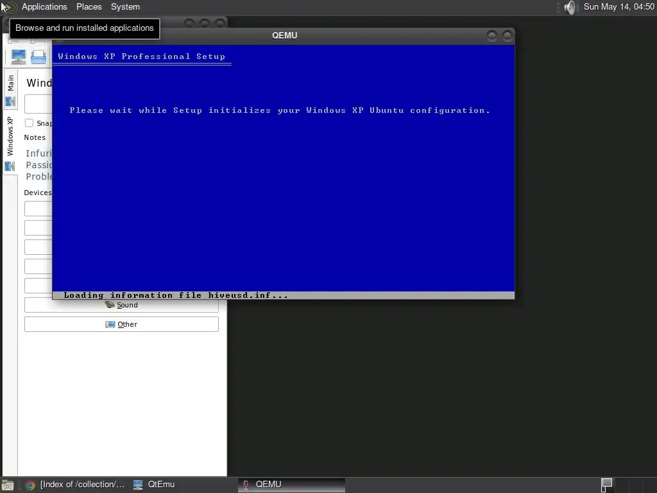
Task: Toggle the Snapshot checkbox in QtEmu
Action: click(x=30, y=123)
